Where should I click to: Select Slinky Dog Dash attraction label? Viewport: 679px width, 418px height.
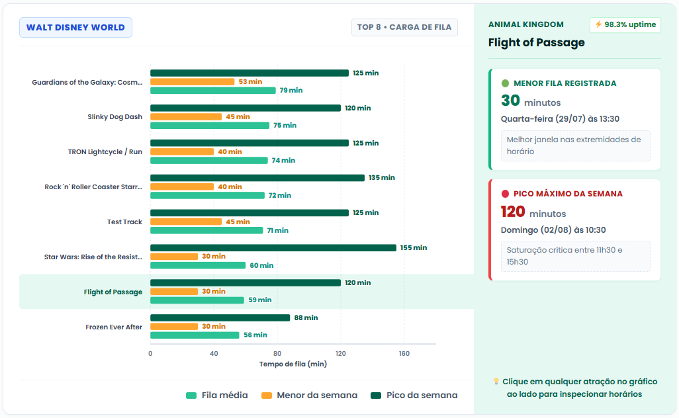coord(114,117)
